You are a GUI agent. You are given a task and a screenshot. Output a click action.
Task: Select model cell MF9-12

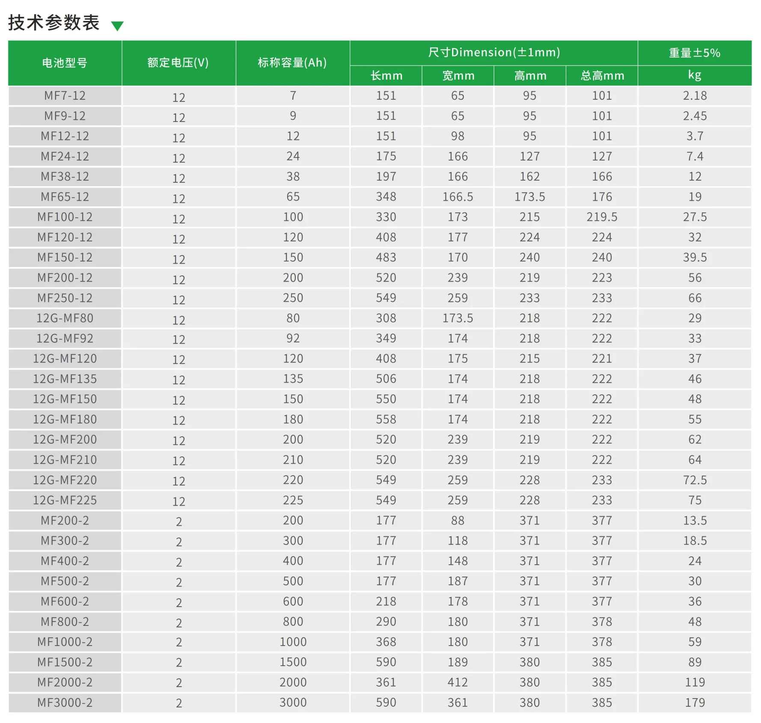(65, 116)
